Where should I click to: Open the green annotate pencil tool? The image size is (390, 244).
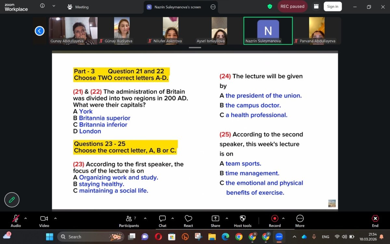12,200
